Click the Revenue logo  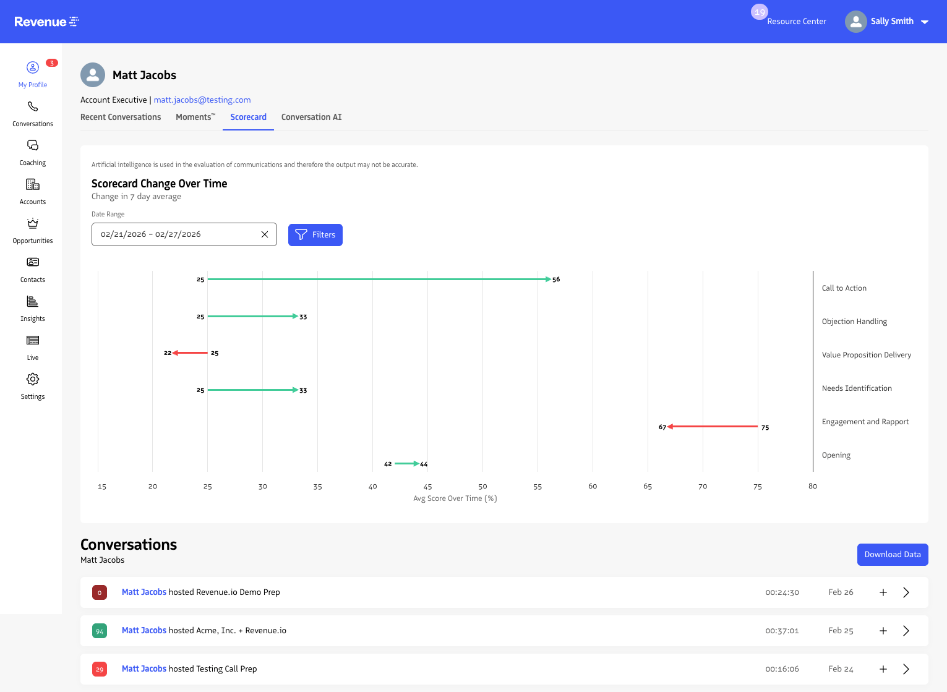pyautogui.click(x=46, y=21)
